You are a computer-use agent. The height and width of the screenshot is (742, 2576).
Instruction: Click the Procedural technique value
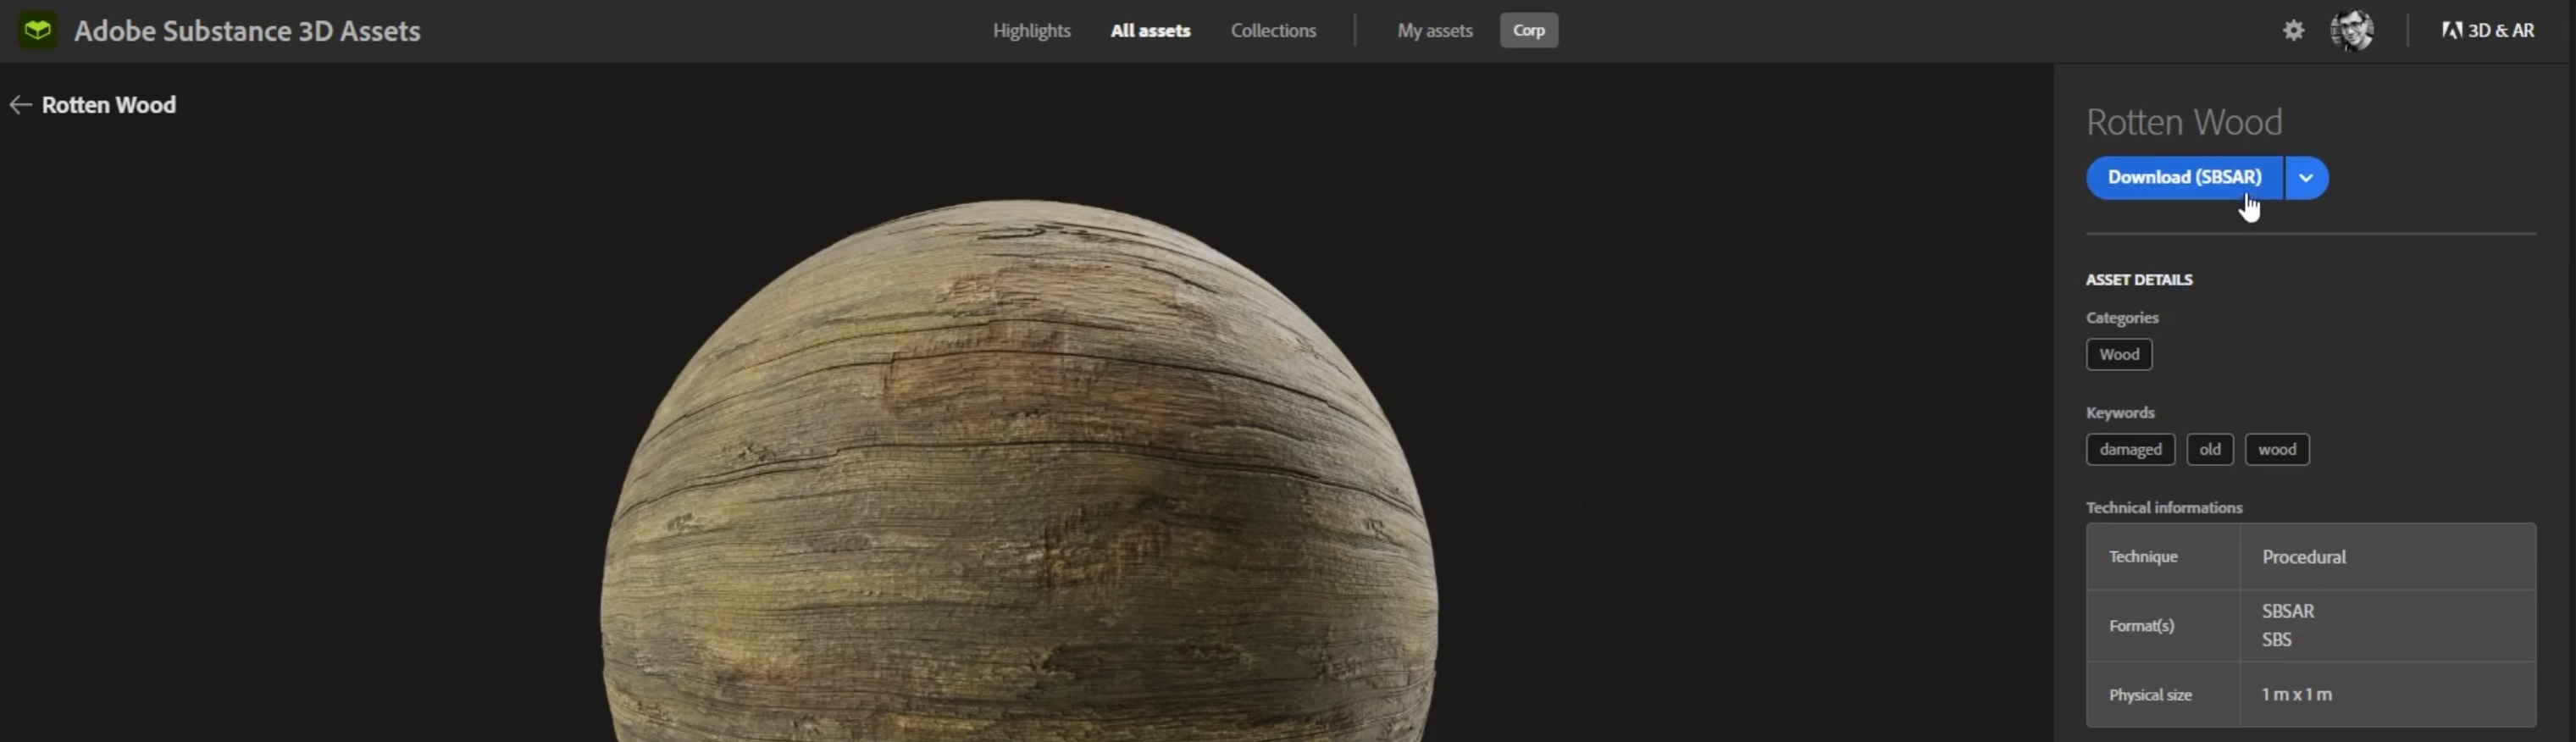point(2303,557)
